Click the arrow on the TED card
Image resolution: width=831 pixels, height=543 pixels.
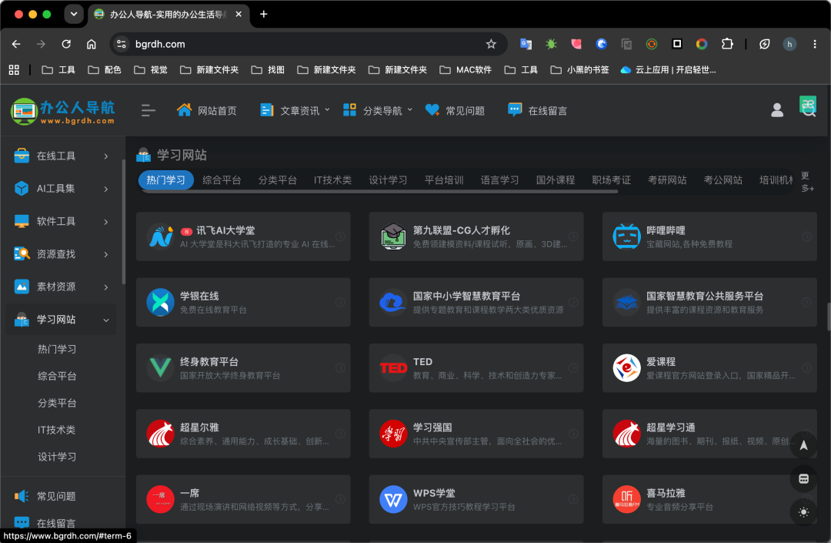tap(573, 368)
